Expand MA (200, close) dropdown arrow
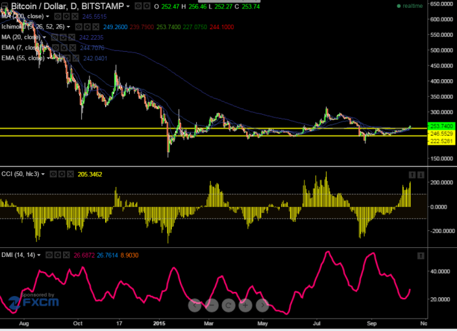Viewport: 457px width, 331px height. tap(47, 17)
